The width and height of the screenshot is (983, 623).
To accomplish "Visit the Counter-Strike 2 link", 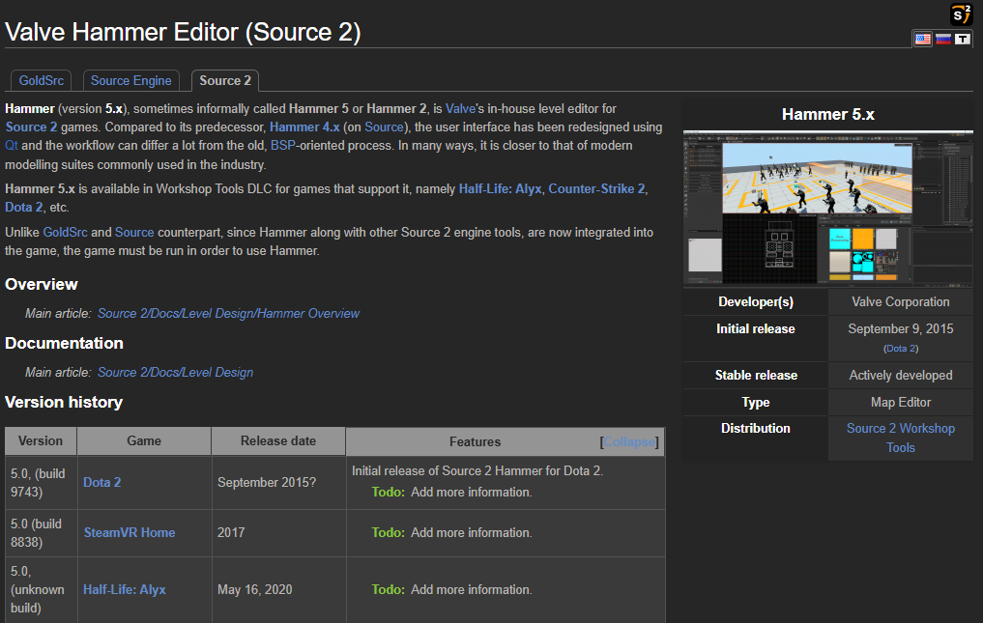I will click(x=596, y=188).
